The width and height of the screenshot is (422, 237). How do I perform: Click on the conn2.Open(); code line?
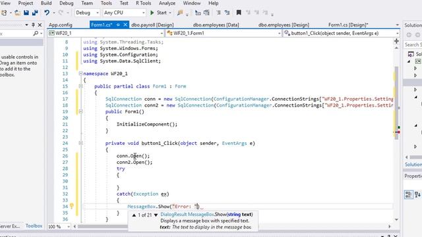(x=135, y=162)
